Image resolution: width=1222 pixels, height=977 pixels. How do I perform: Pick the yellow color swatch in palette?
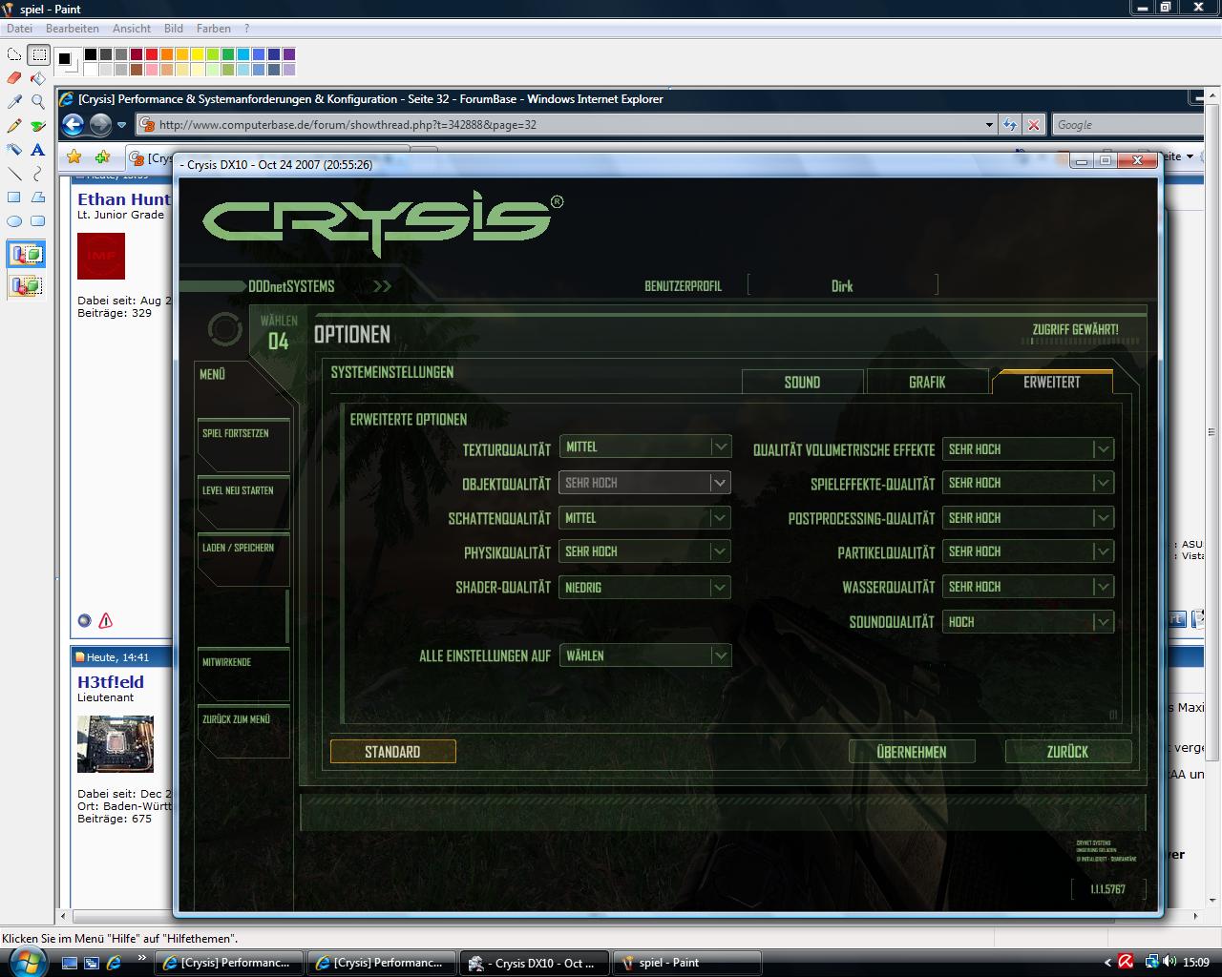pos(198,54)
